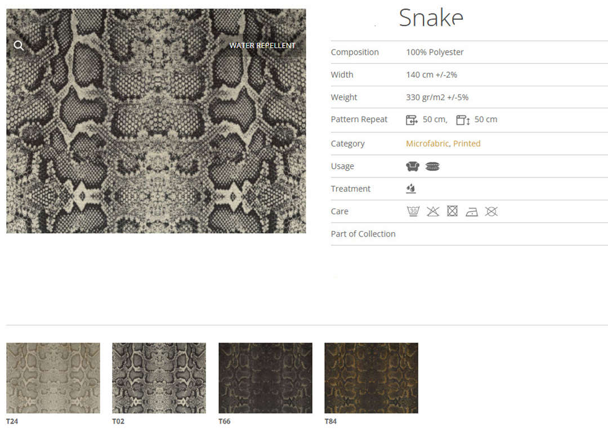Click the vertical pattern repeat icon
Image resolution: width=608 pixels, height=436 pixels.
coord(463,120)
